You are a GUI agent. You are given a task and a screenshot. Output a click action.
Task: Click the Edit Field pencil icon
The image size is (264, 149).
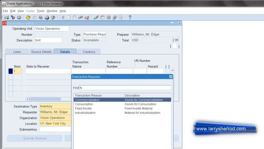pyautogui.click(x=96, y=17)
